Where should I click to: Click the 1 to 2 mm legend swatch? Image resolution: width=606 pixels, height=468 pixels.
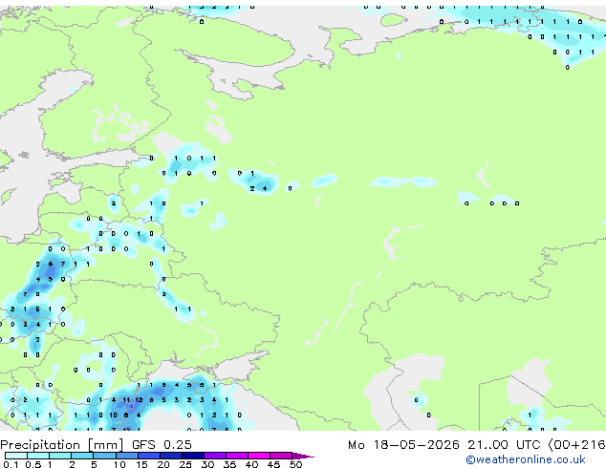pos(60,456)
